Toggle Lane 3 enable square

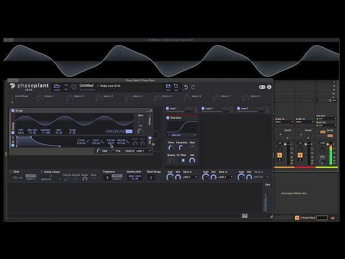[238, 108]
